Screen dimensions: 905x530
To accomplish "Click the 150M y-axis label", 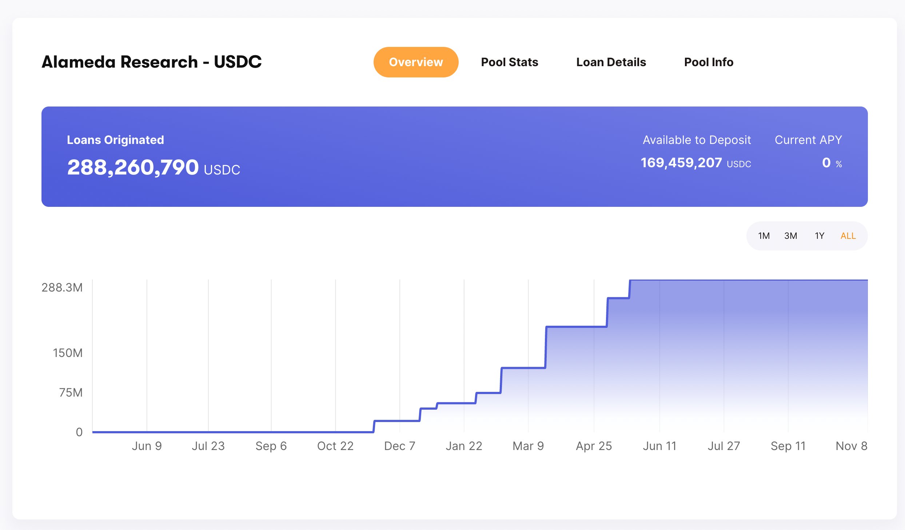I will 68,353.
